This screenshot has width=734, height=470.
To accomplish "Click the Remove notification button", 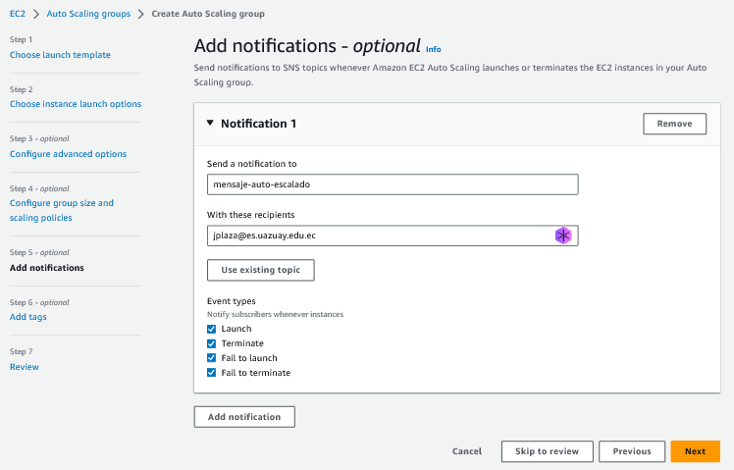I will (673, 124).
